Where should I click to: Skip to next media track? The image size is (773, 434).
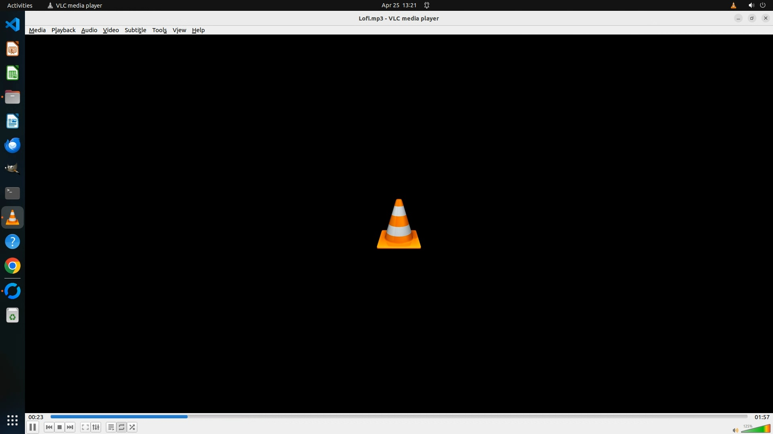click(70, 427)
